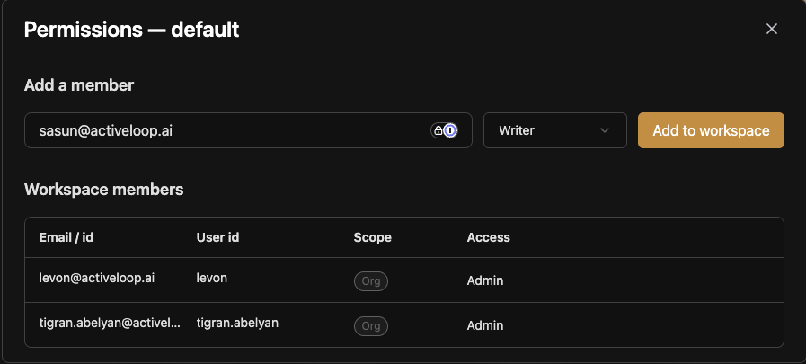This screenshot has width=806, height=364.
Task: Focus the sasun@activeloop.ai email input field
Action: [x=248, y=130]
